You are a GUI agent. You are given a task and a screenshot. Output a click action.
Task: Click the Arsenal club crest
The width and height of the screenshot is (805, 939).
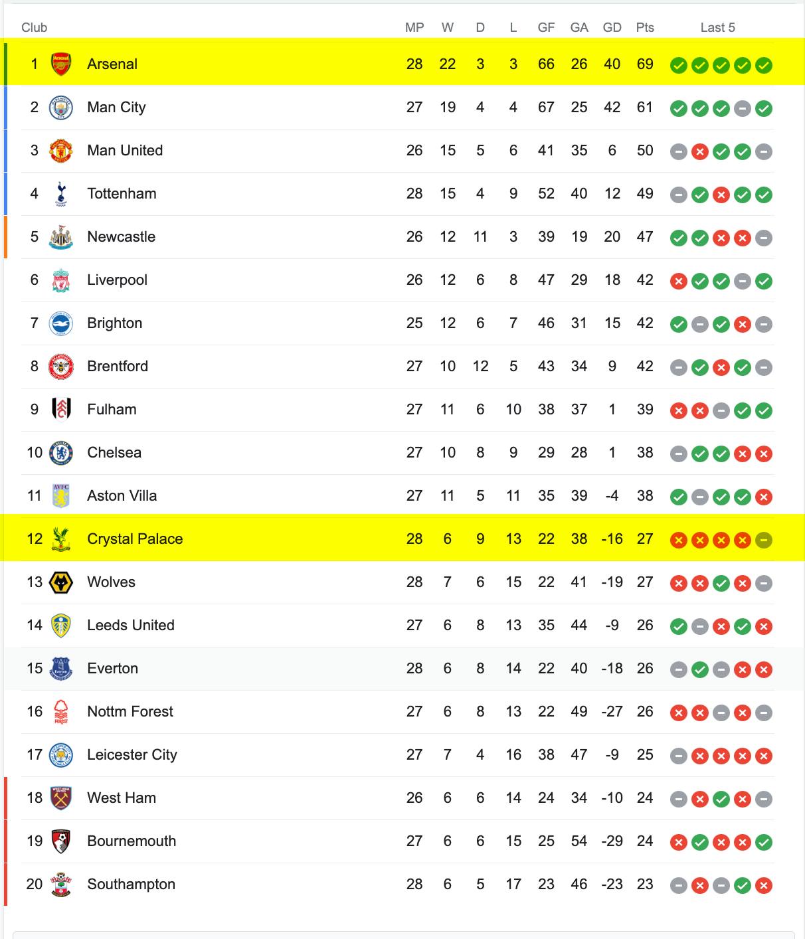tap(61, 64)
